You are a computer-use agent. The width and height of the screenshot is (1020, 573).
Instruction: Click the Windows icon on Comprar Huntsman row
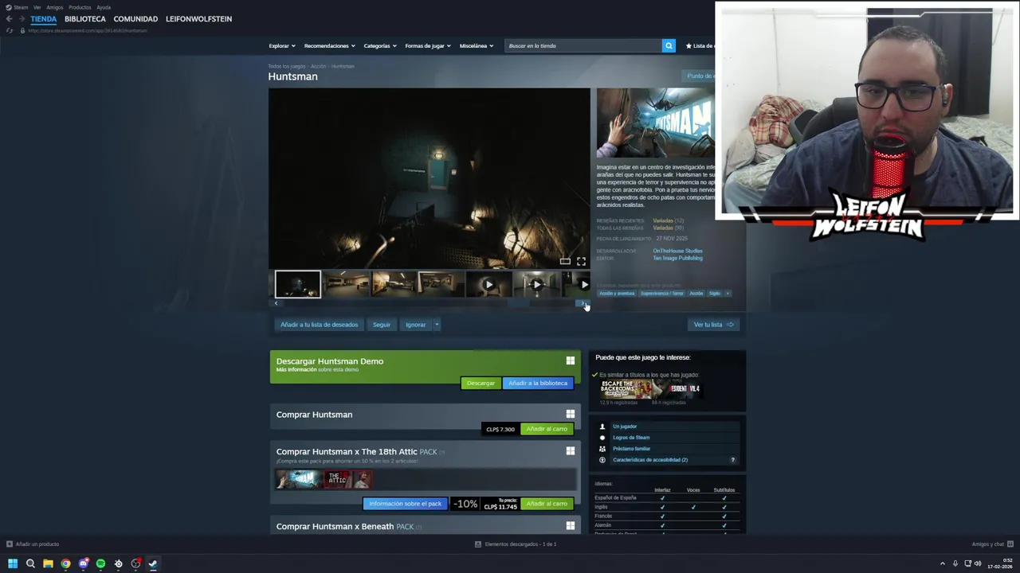click(x=570, y=414)
